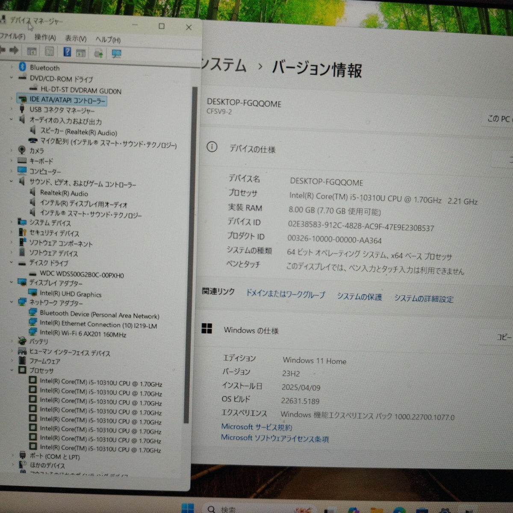Open Microsoft ソフトウェアライセンス条項 link
Viewport: 513px width, 513px height.
click(275, 438)
